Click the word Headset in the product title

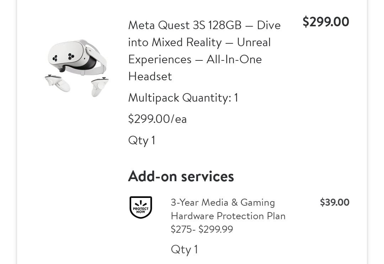click(x=150, y=76)
